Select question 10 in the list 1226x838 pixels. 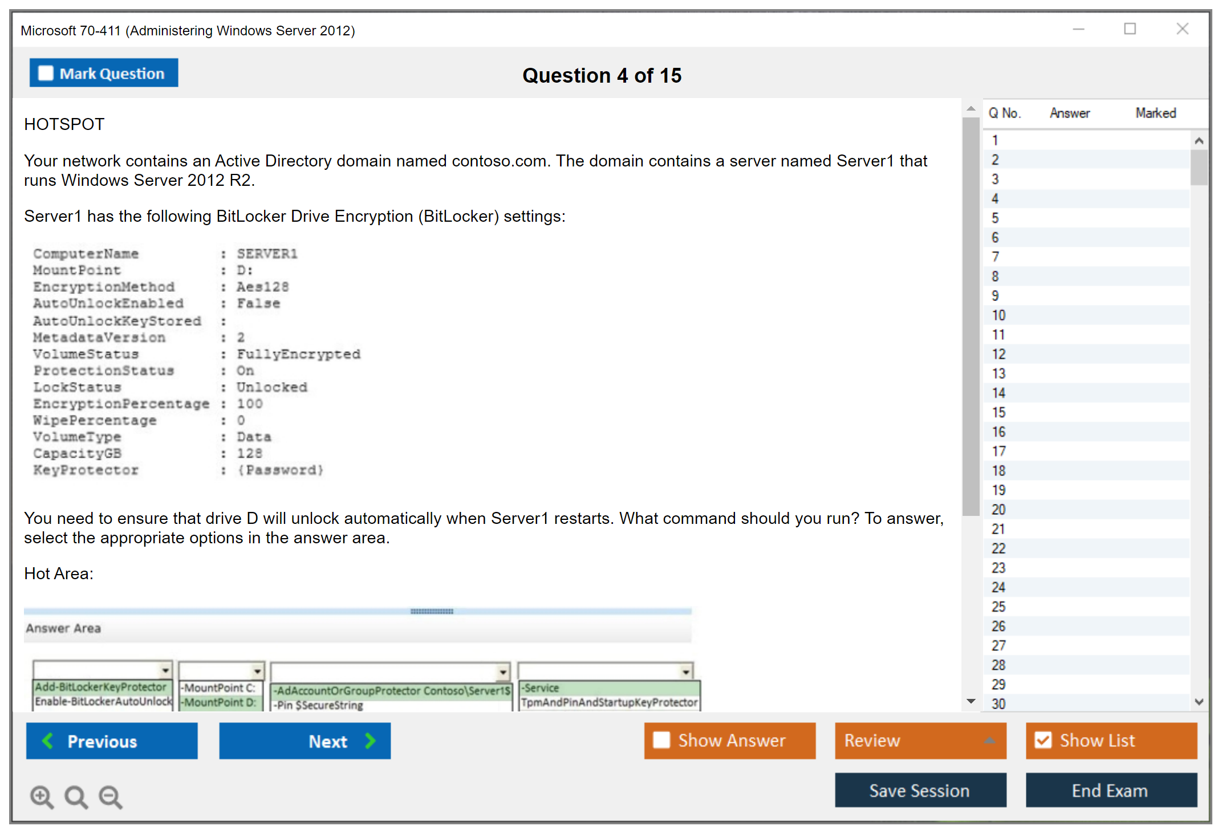click(x=998, y=315)
